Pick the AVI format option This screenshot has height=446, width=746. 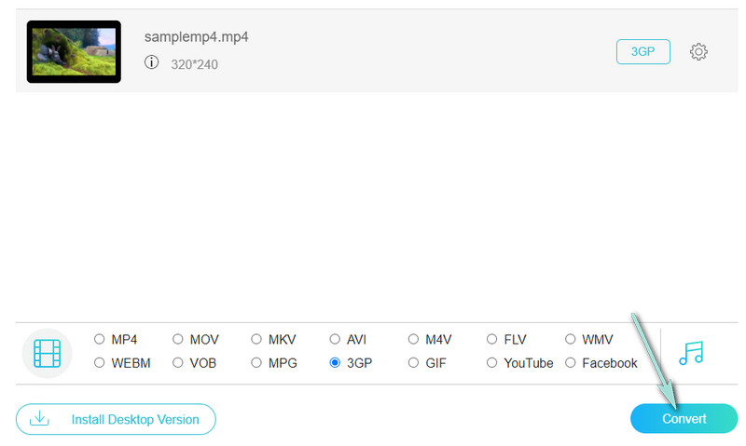point(335,340)
